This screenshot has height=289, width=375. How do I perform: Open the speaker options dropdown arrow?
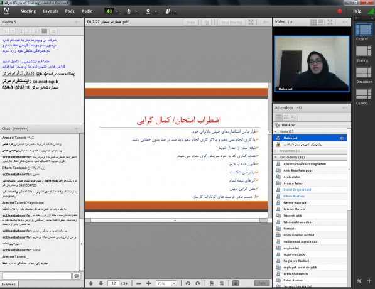(117, 11)
